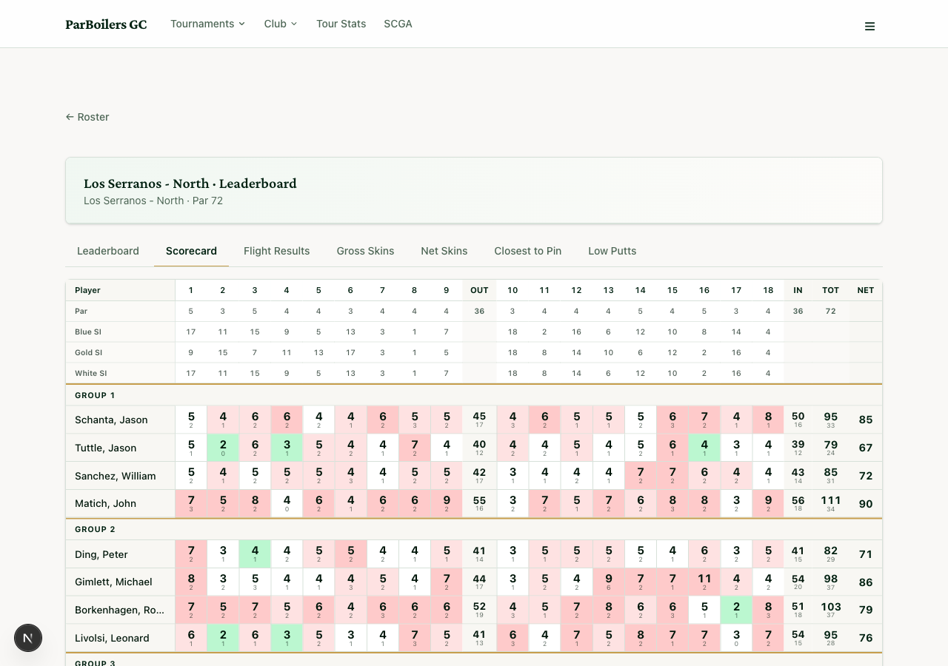The width and height of the screenshot is (948, 666).
Task: Click Borkenhagen's total score 103
Action: point(830,610)
